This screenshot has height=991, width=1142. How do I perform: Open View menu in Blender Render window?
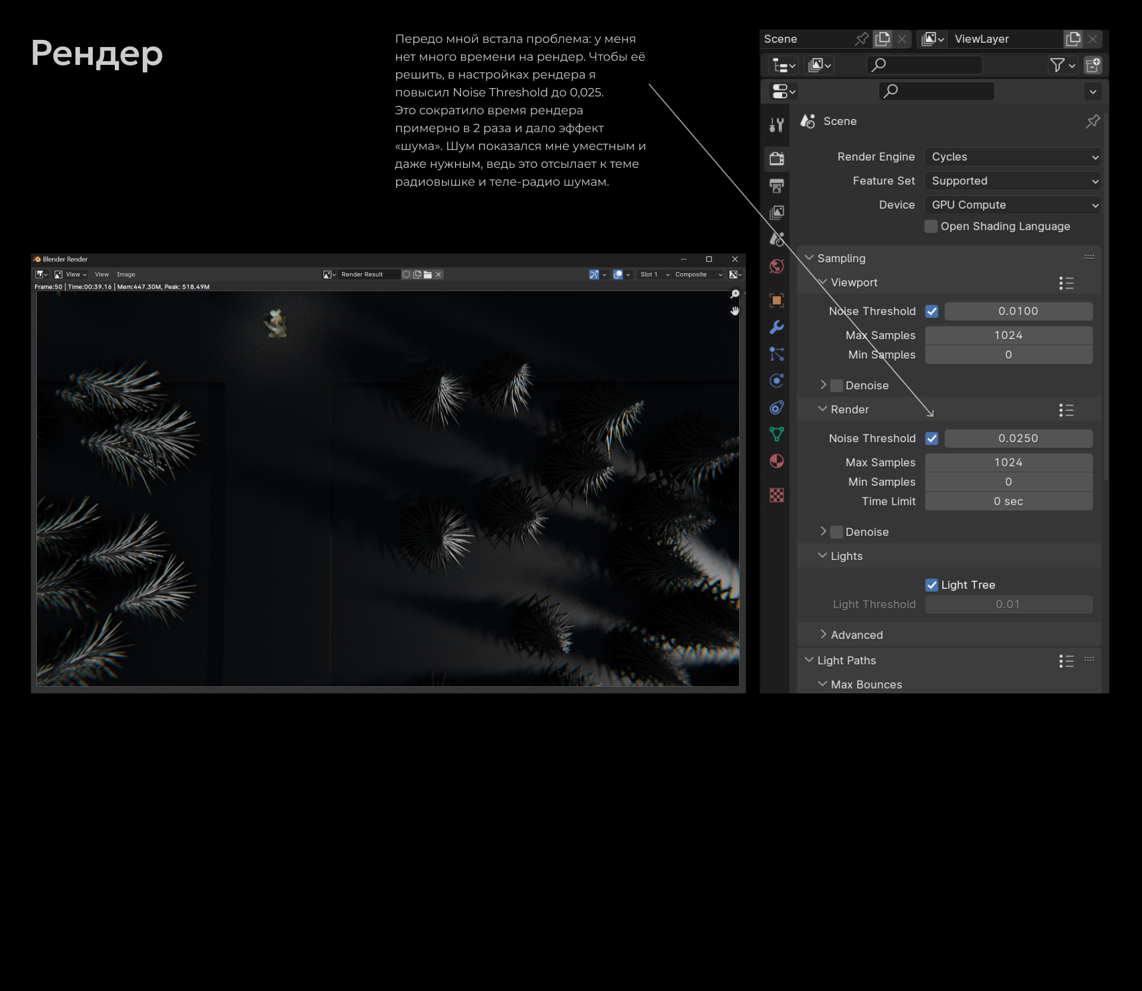coord(102,274)
